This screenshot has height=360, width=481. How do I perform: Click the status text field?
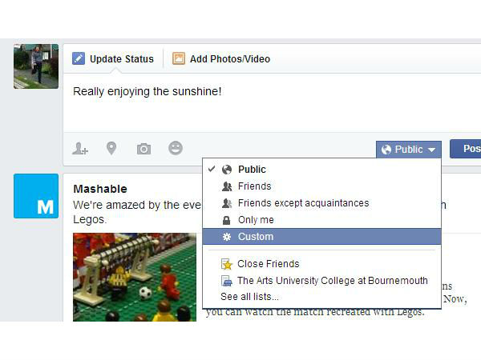coord(272,103)
